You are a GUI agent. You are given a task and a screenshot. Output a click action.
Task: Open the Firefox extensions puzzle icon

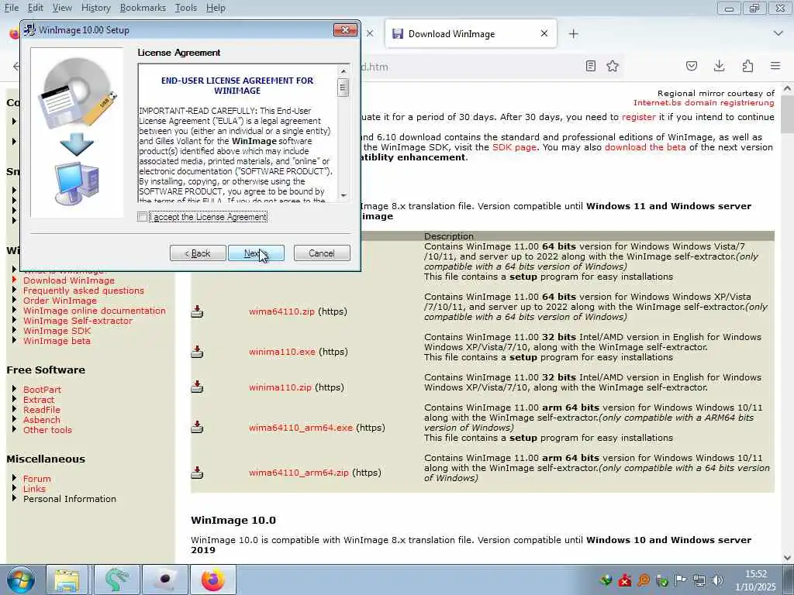(747, 66)
